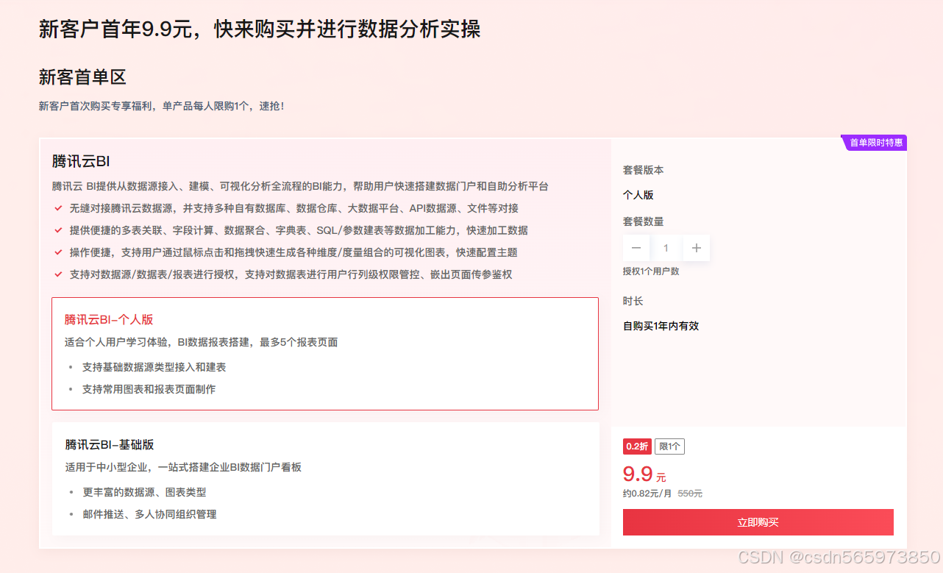Click the plus button to increase package quantity
This screenshot has width=943, height=573.
tap(697, 248)
